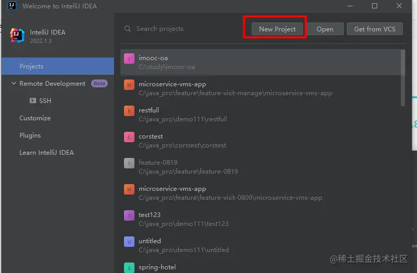Click the corstest project icon

click(129, 137)
